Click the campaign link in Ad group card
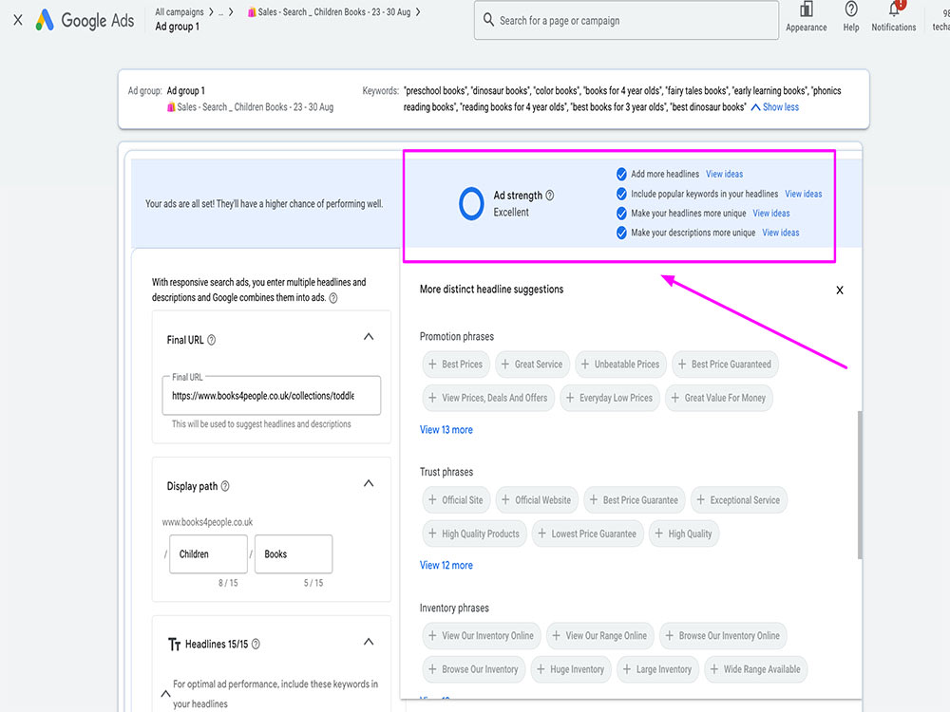The image size is (950, 712). 250,107
